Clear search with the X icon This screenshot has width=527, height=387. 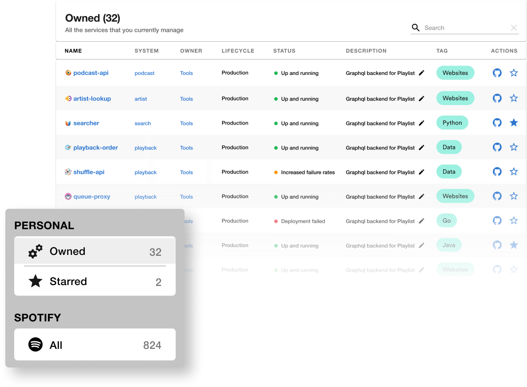pos(514,28)
